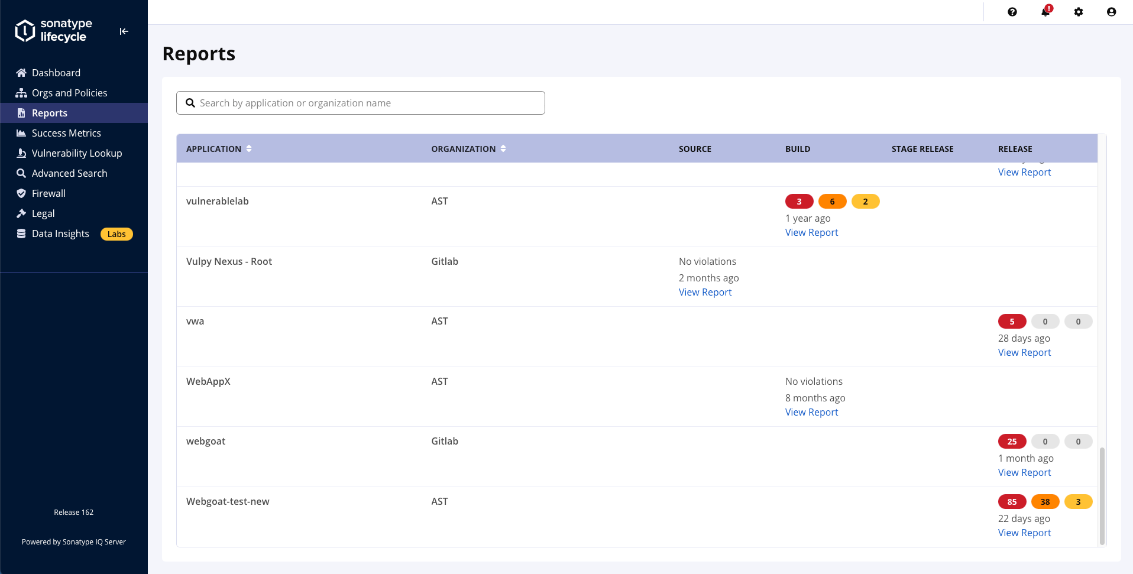The height and width of the screenshot is (574, 1133).
Task: Click the Firewall shield icon
Action: (x=21, y=193)
